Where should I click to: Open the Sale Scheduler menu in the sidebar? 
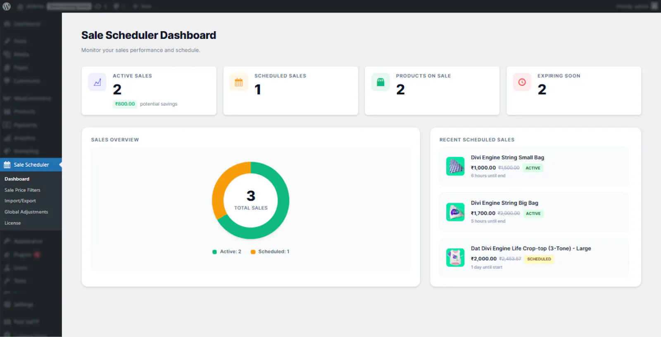click(31, 165)
